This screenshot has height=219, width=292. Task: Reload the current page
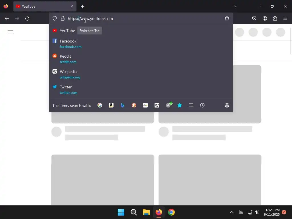tap(27, 19)
